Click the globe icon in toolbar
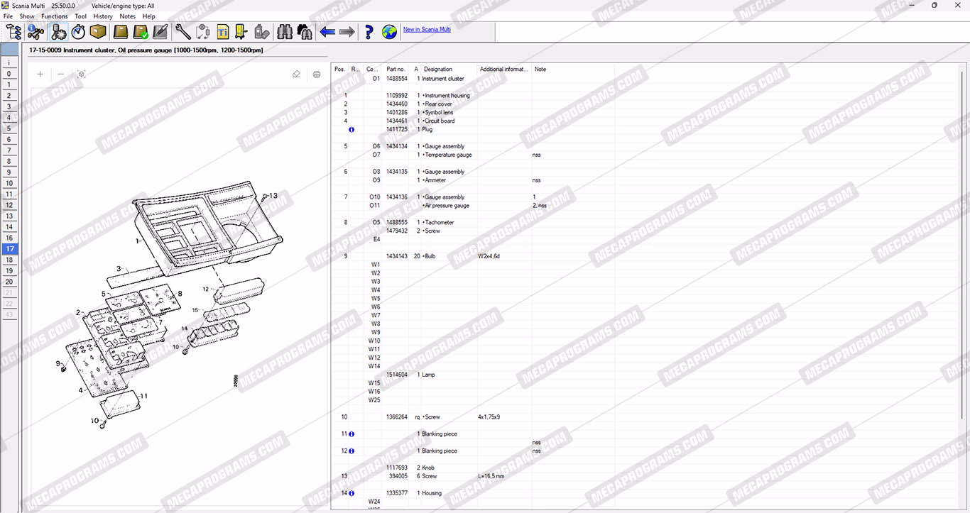Image resolution: width=970 pixels, height=513 pixels. [x=389, y=32]
